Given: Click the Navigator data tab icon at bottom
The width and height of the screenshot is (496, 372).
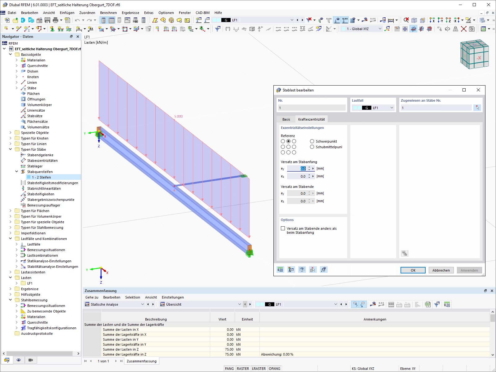Looking at the screenshot, I should [x=7, y=360].
